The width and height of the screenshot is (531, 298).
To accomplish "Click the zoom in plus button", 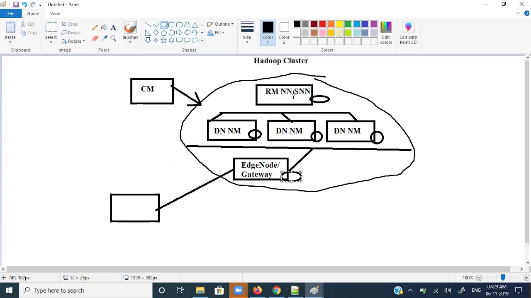I will [x=526, y=278].
